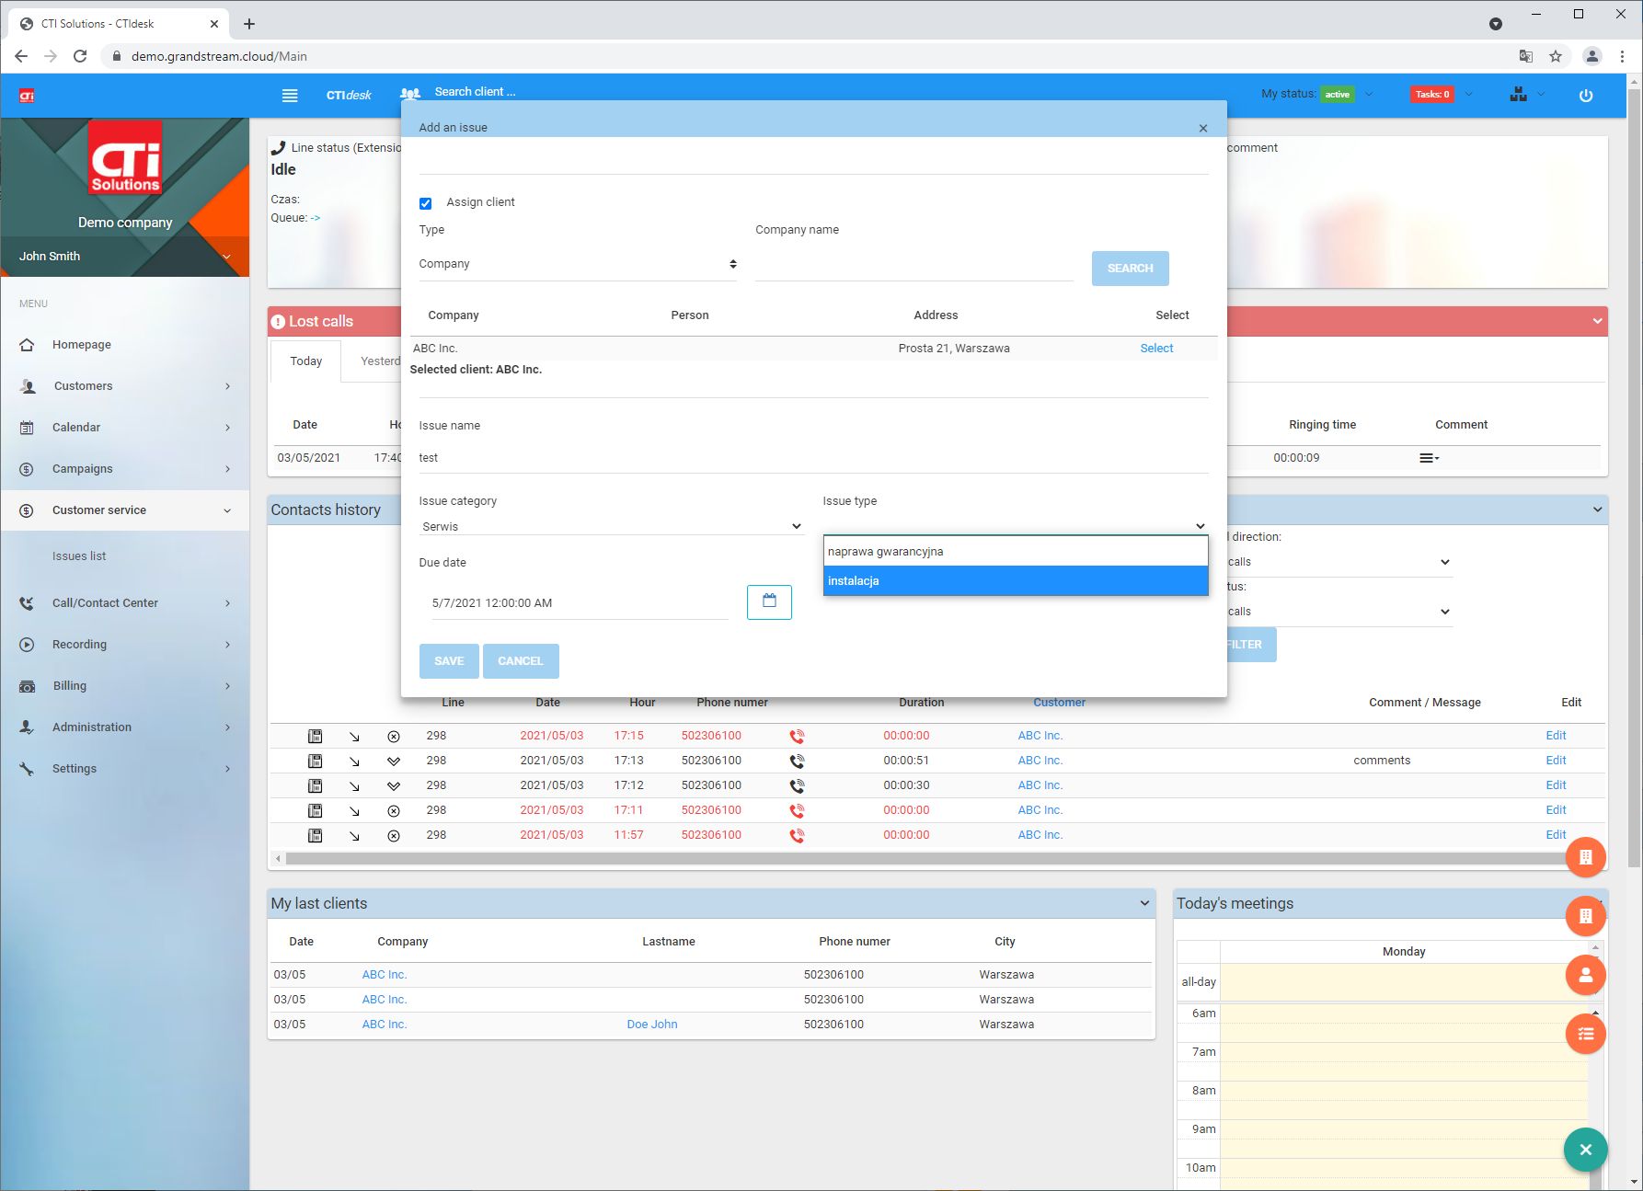
Task: Open the status calls dropdown
Action: click(1339, 612)
